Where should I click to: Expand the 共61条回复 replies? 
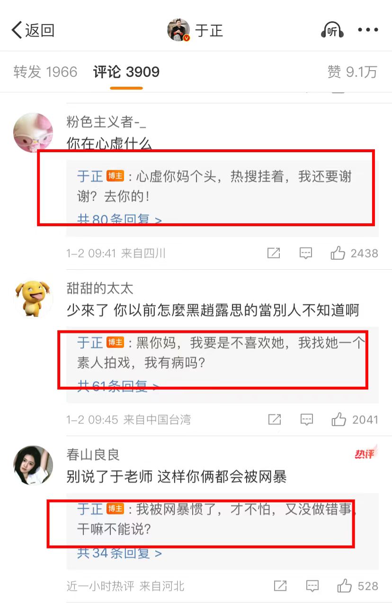click(x=118, y=386)
